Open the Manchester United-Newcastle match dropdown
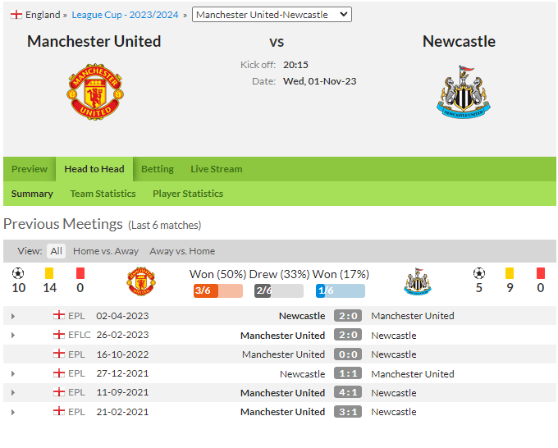 (272, 15)
